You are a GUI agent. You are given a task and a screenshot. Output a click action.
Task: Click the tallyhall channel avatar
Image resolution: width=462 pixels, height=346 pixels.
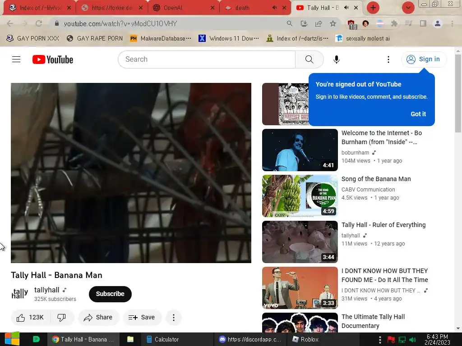tap(20, 294)
